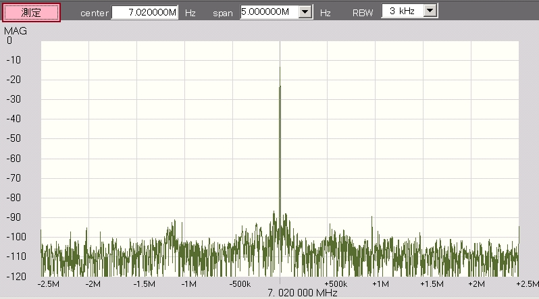Click the 7.020 000 MHz center readout

(x=302, y=293)
